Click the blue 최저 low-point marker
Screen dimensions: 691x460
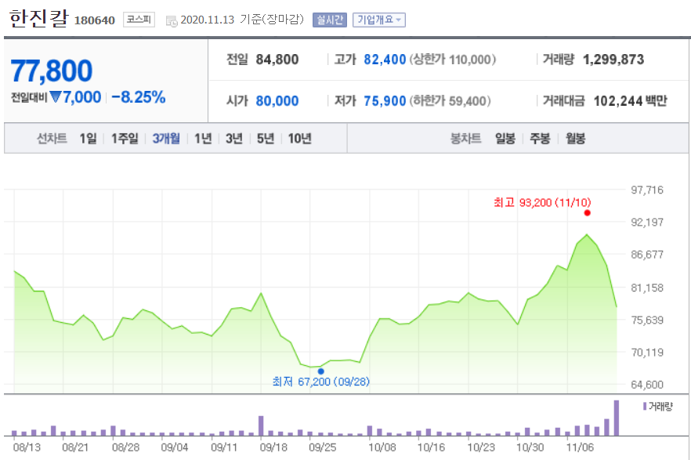[x=321, y=371]
